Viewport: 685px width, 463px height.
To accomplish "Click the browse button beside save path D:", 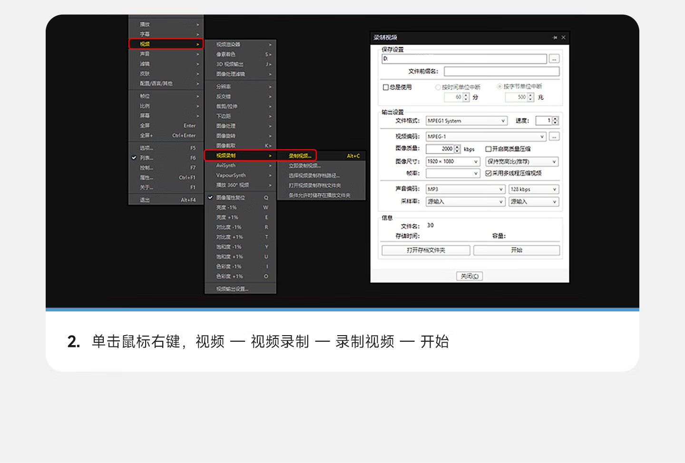I will tap(554, 59).
